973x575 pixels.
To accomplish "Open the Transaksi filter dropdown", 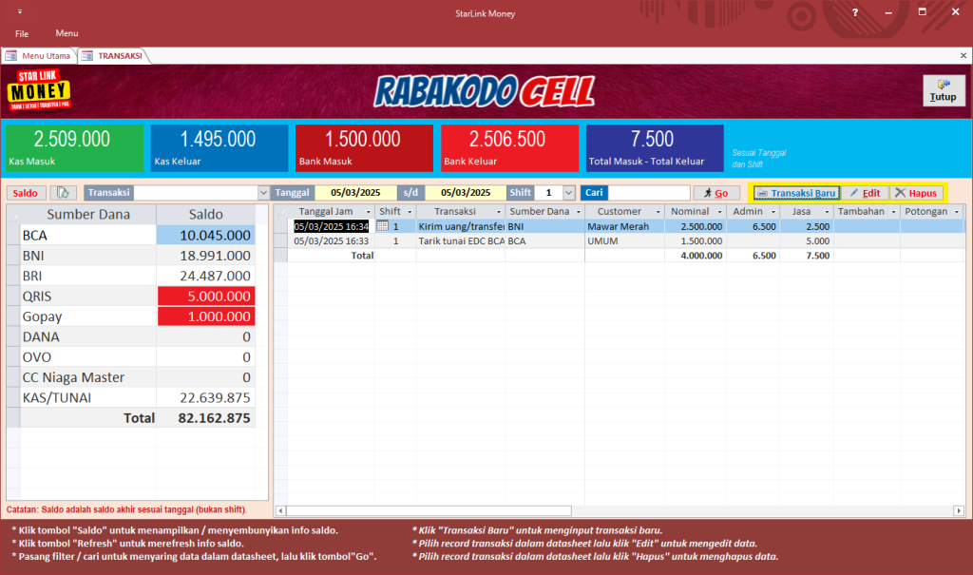I will click(x=263, y=193).
